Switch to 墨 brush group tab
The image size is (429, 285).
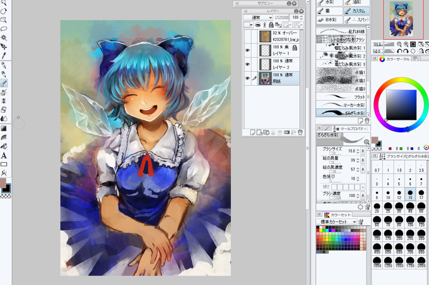(x=330, y=11)
